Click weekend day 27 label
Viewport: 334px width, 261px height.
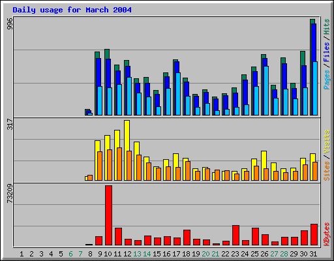274,254
